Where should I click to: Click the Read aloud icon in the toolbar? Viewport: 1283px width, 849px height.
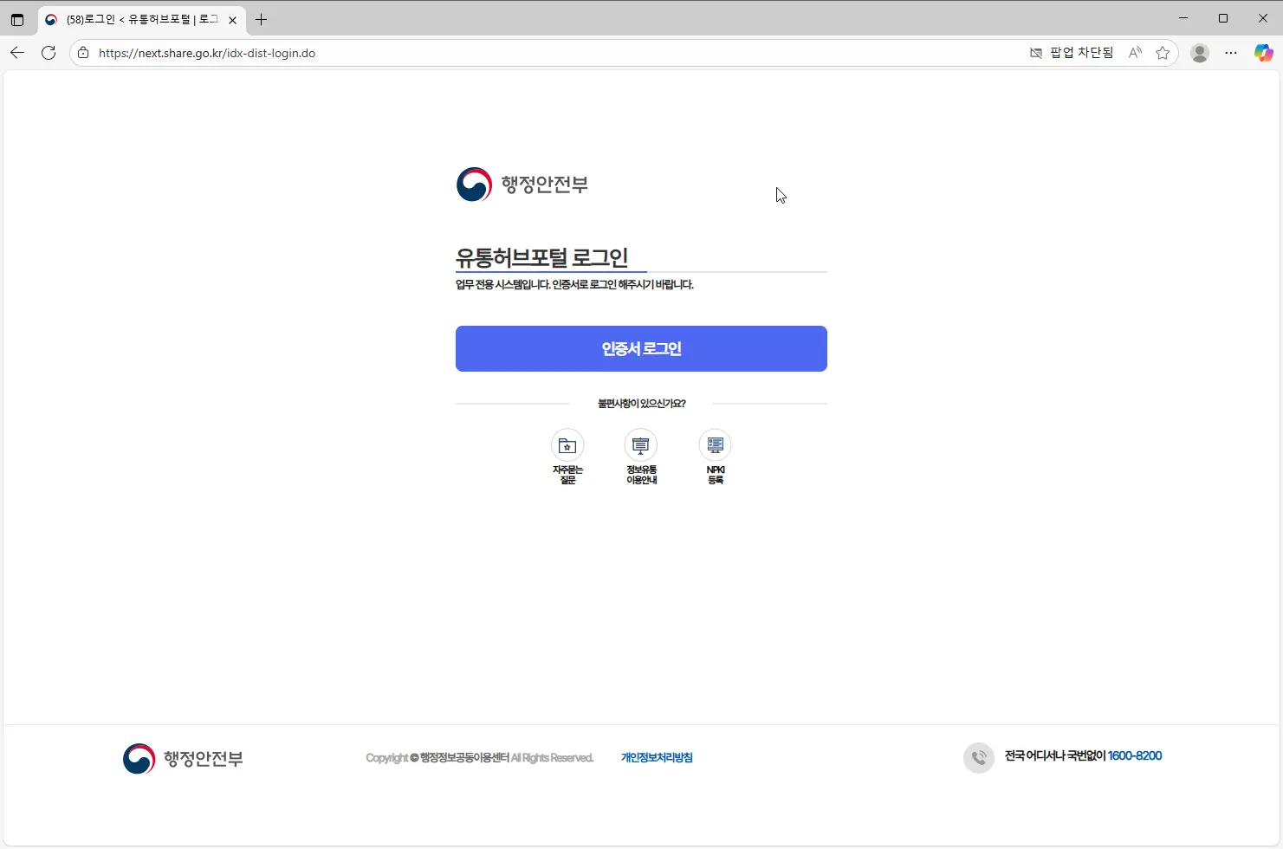(1134, 52)
